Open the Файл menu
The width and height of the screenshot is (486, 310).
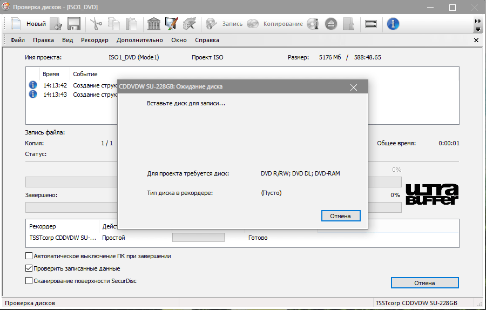coord(17,40)
